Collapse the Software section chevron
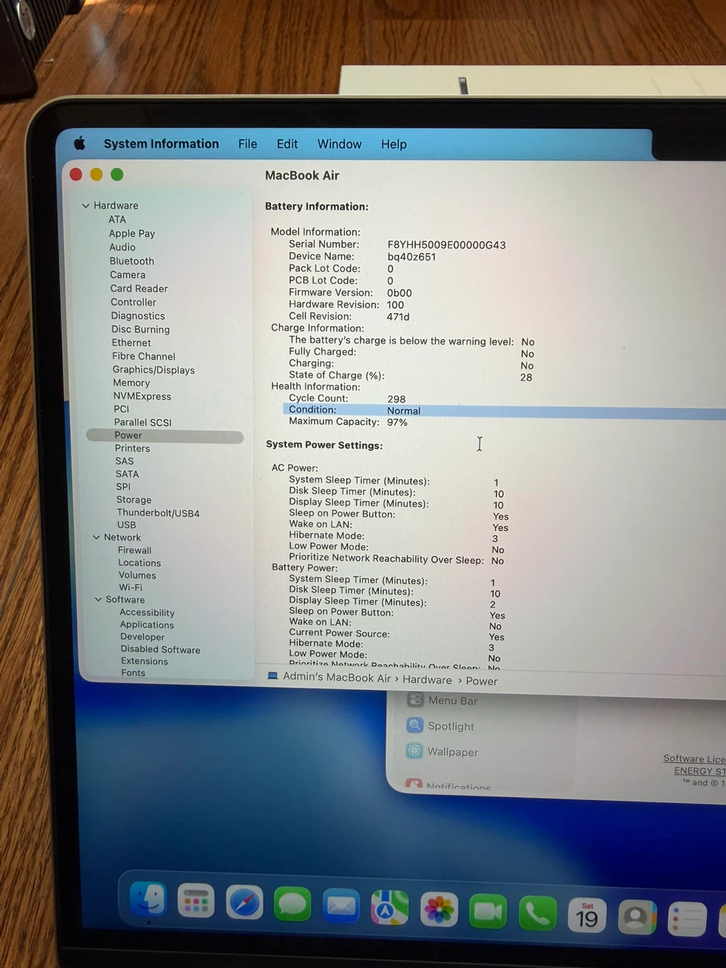726x968 pixels. 98,599
